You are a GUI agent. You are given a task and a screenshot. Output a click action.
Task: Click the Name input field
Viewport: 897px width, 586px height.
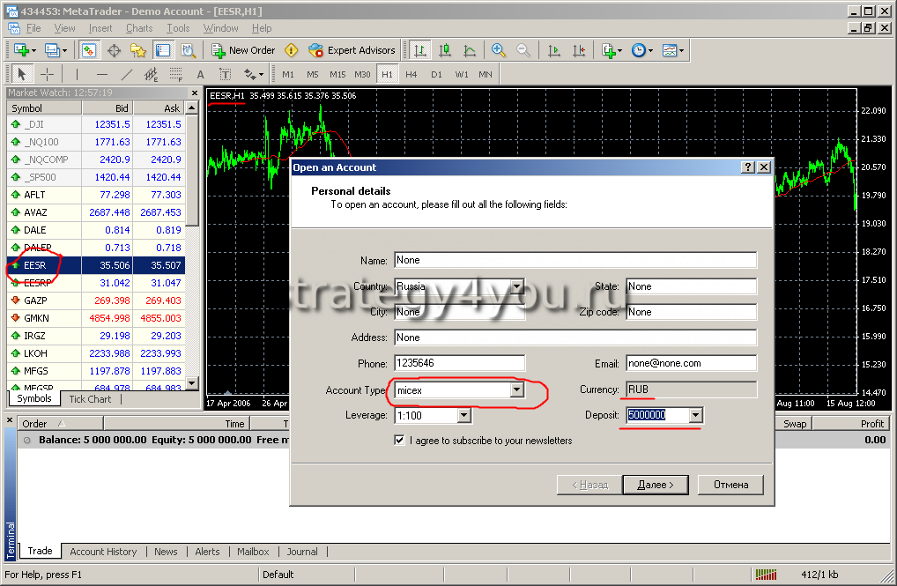point(575,260)
